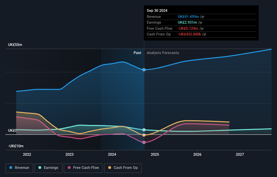
Task: Click the UK£2.931m earnings value in tooltip
Action: (187, 22)
